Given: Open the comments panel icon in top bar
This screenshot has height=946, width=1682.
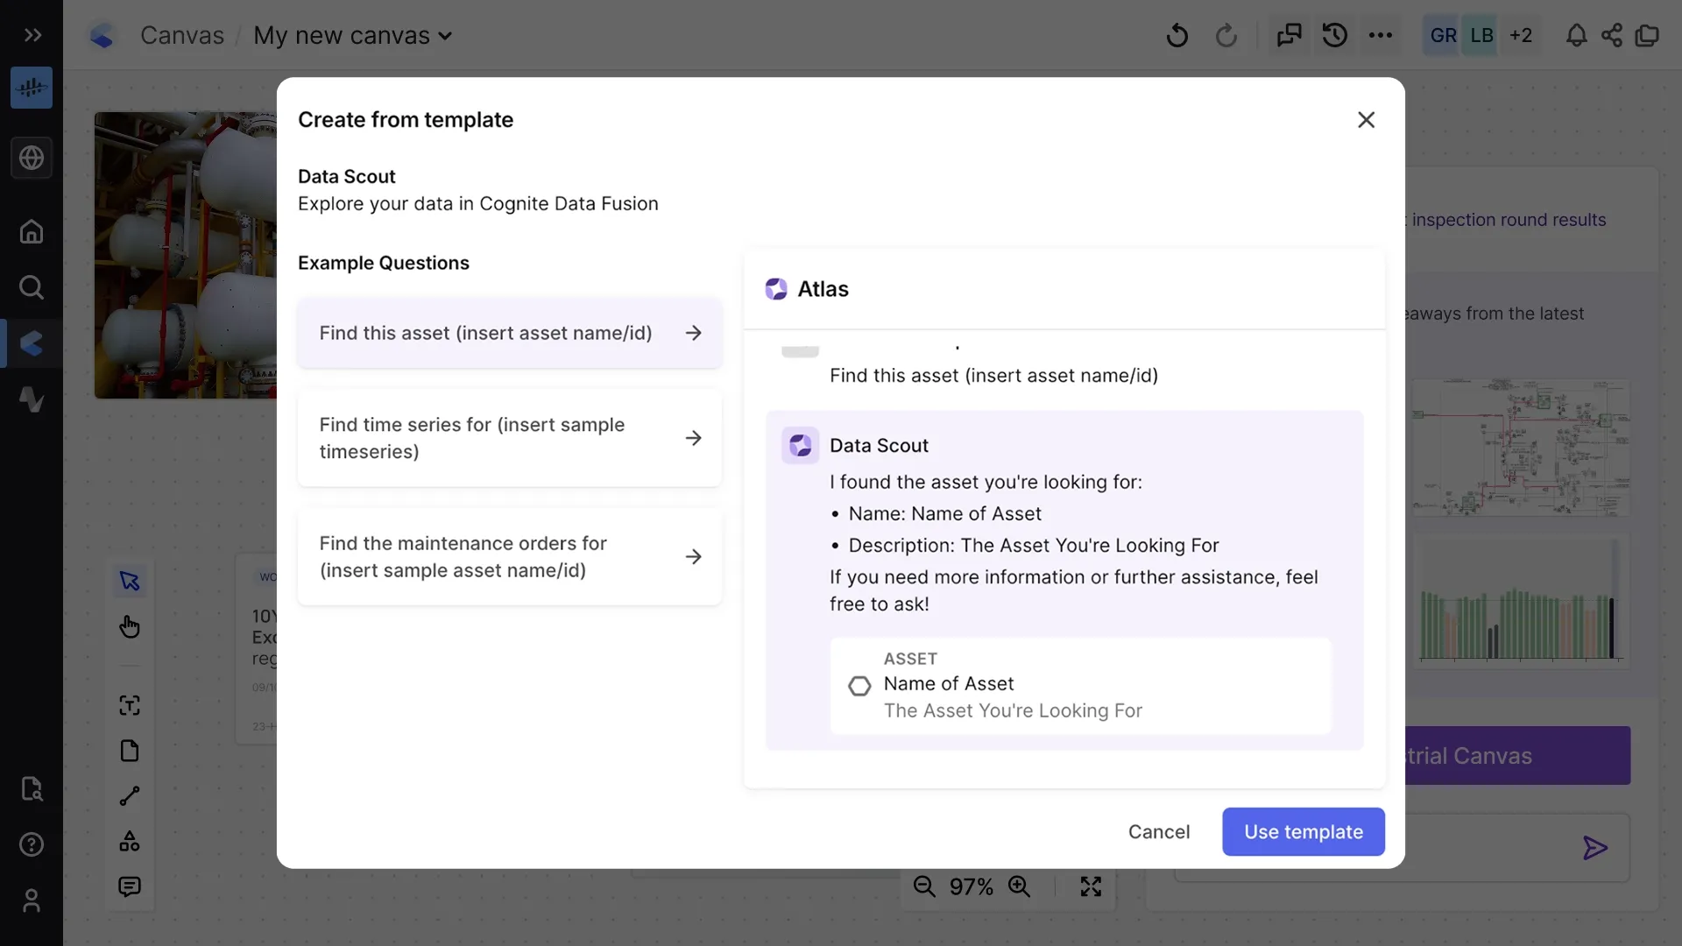Looking at the screenshot, I should click(1289, 35).
